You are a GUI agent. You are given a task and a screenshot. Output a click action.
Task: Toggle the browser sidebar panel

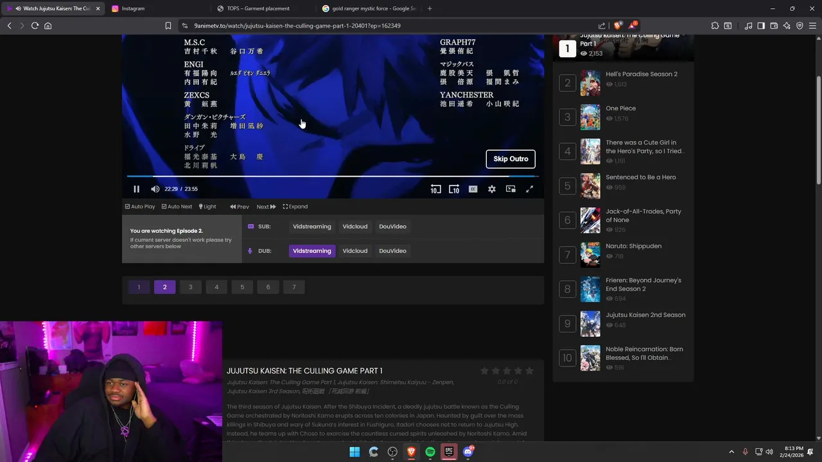[x=761, y=26]
